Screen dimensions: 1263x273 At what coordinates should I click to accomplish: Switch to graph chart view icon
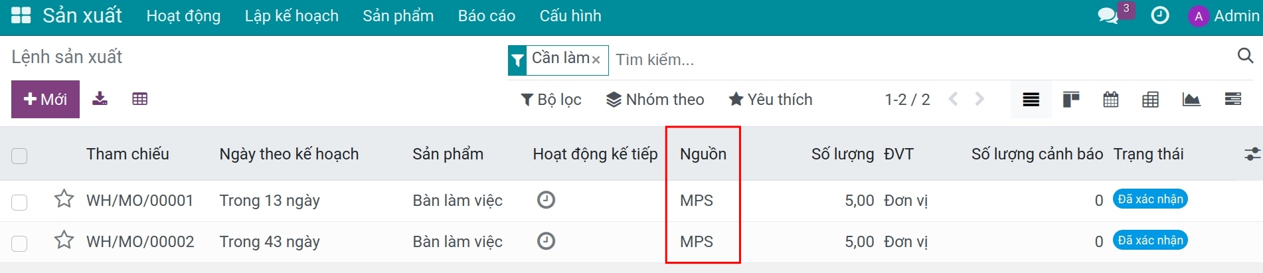click(1191, 100)
